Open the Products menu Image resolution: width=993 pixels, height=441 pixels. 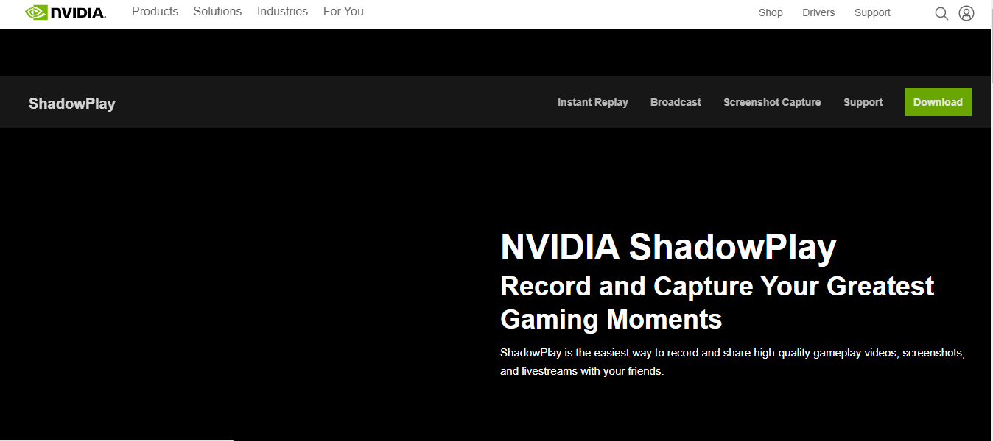coord(155,12)
